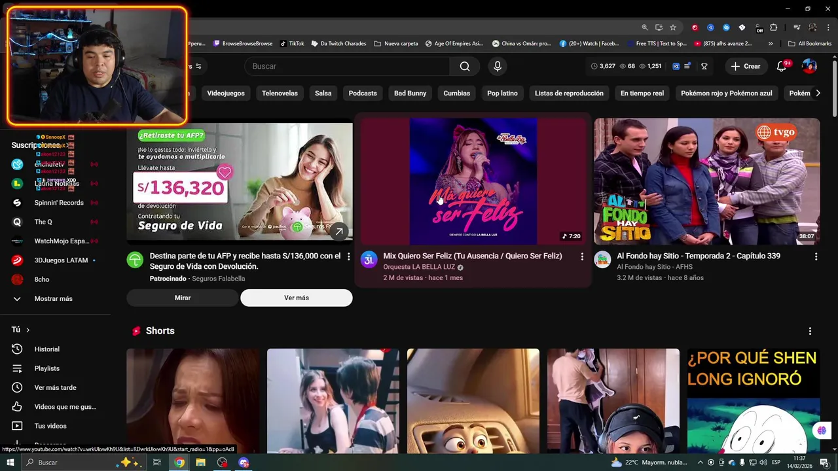The image size is (838, 471).
Task: Open YouTube notifications bell
Action: point(781,66)
